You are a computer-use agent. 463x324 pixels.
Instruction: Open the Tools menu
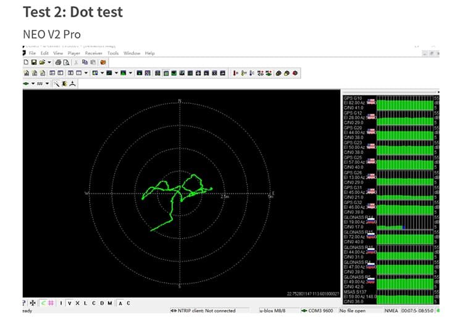[x=113, y=53]
